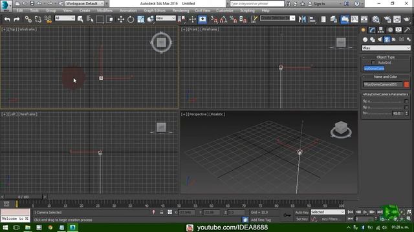Activate the Select and Link tool

[28, 19]
